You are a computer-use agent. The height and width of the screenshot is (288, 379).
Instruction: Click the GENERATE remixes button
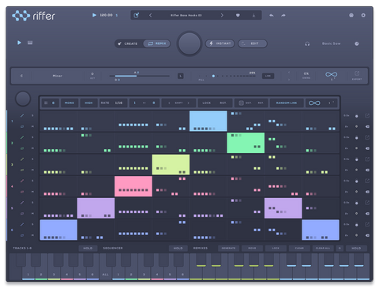point(228,248)
